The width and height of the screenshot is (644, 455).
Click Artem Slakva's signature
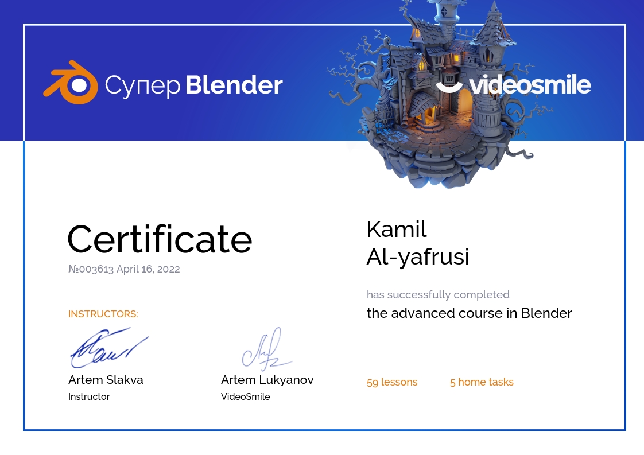tap(109, 347)
